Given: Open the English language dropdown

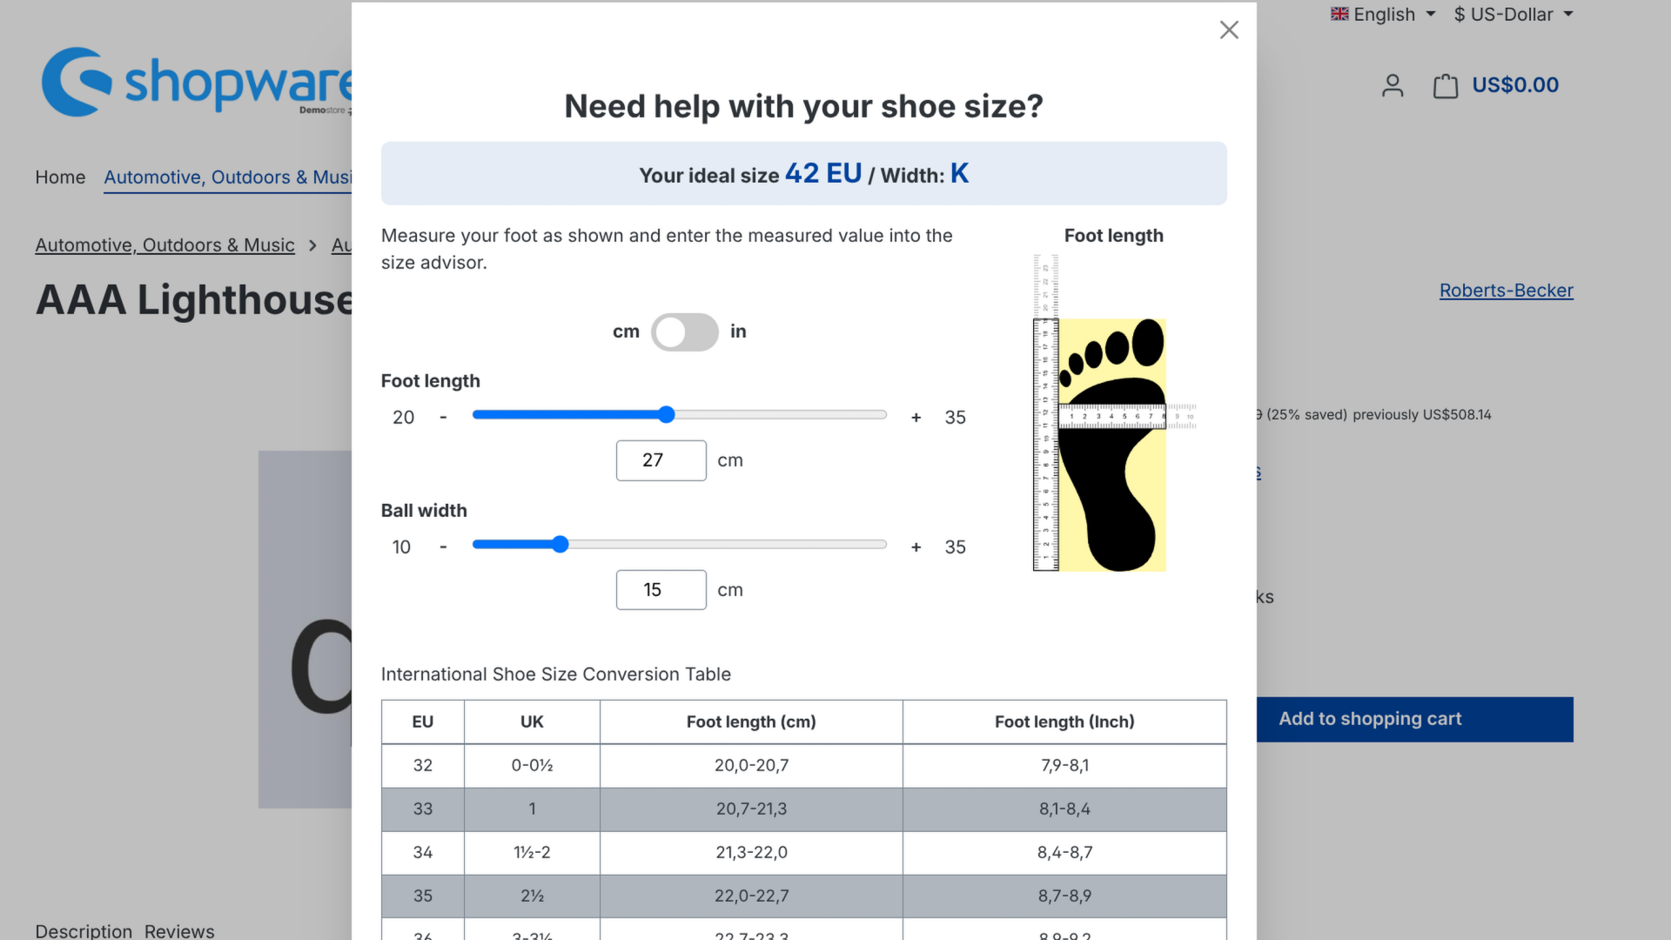Looking at the screenshot, I should pyautogui.click(x=1383, y=14).
